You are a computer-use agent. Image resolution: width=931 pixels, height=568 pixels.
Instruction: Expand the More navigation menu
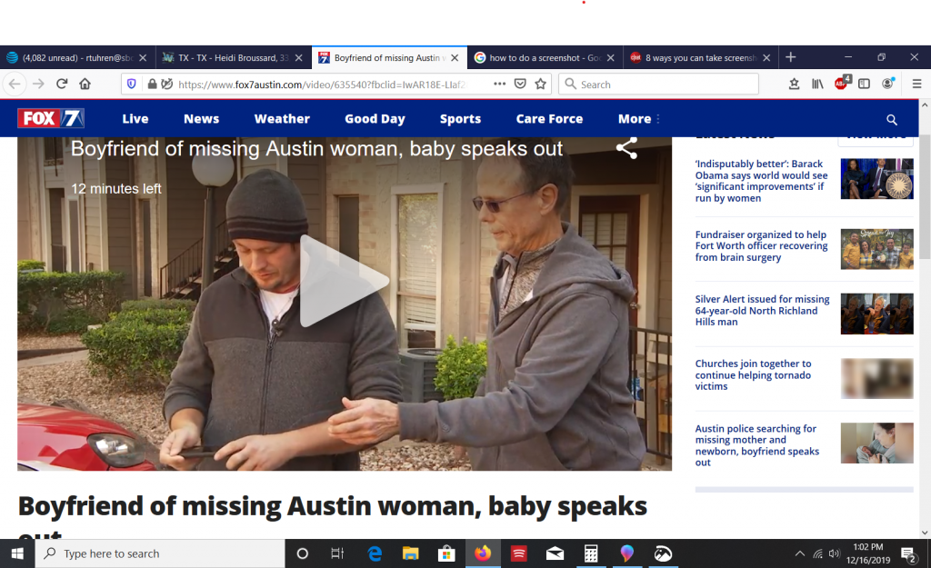tap(639, 119)
